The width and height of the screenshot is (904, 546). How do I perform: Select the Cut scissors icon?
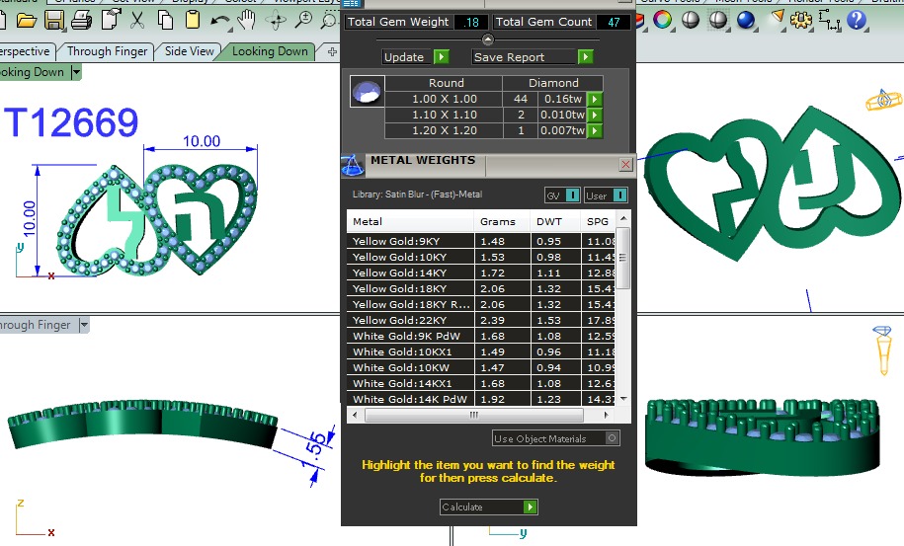coord(137,20)
